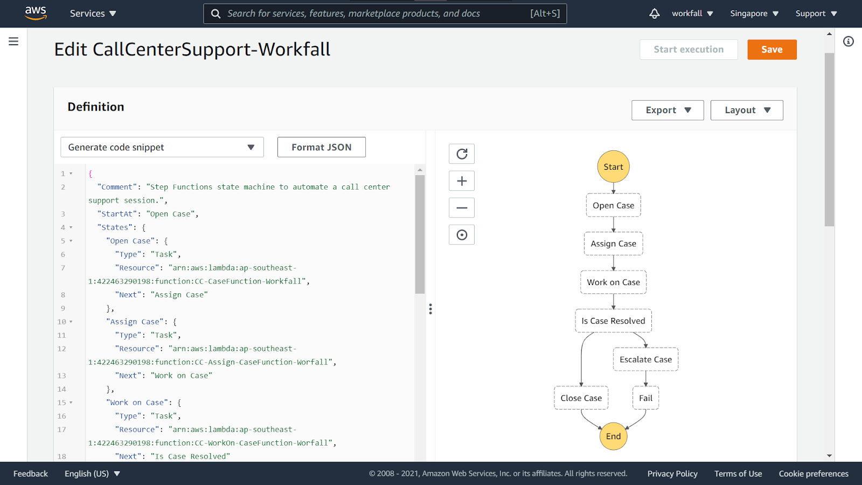The width and height of the screenshot is (862, 485).
Task: Open the Terms of Use link
Action: [x=738, y=474]
